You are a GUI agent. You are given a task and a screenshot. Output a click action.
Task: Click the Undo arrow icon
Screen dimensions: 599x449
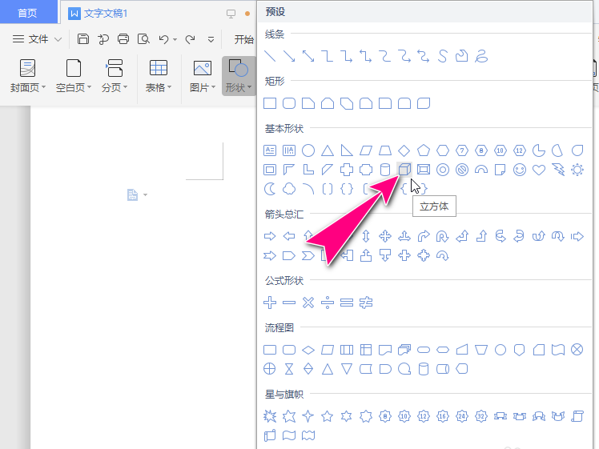click(163, 39)
